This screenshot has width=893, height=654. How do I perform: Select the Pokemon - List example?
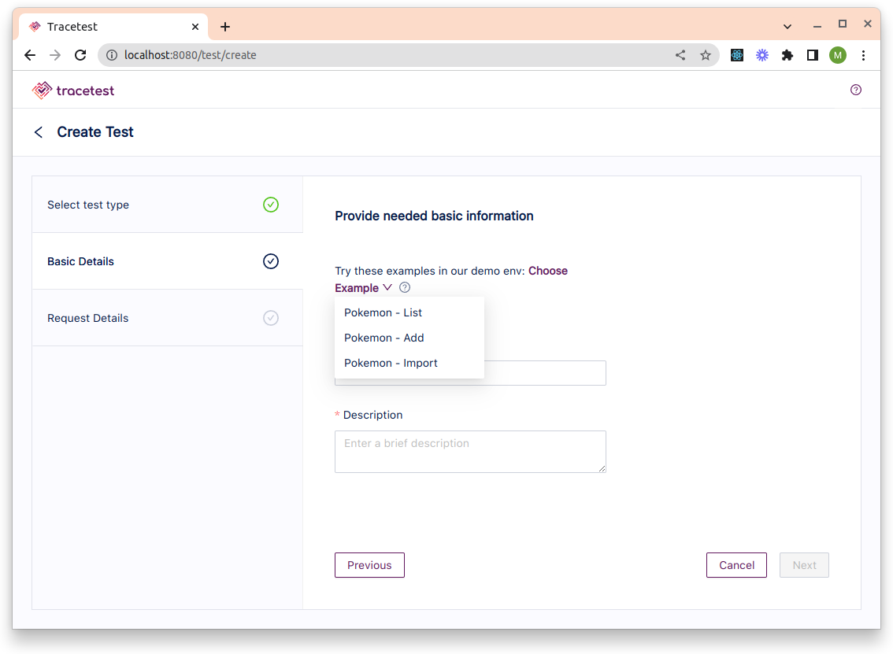click(x=409, y=312)
